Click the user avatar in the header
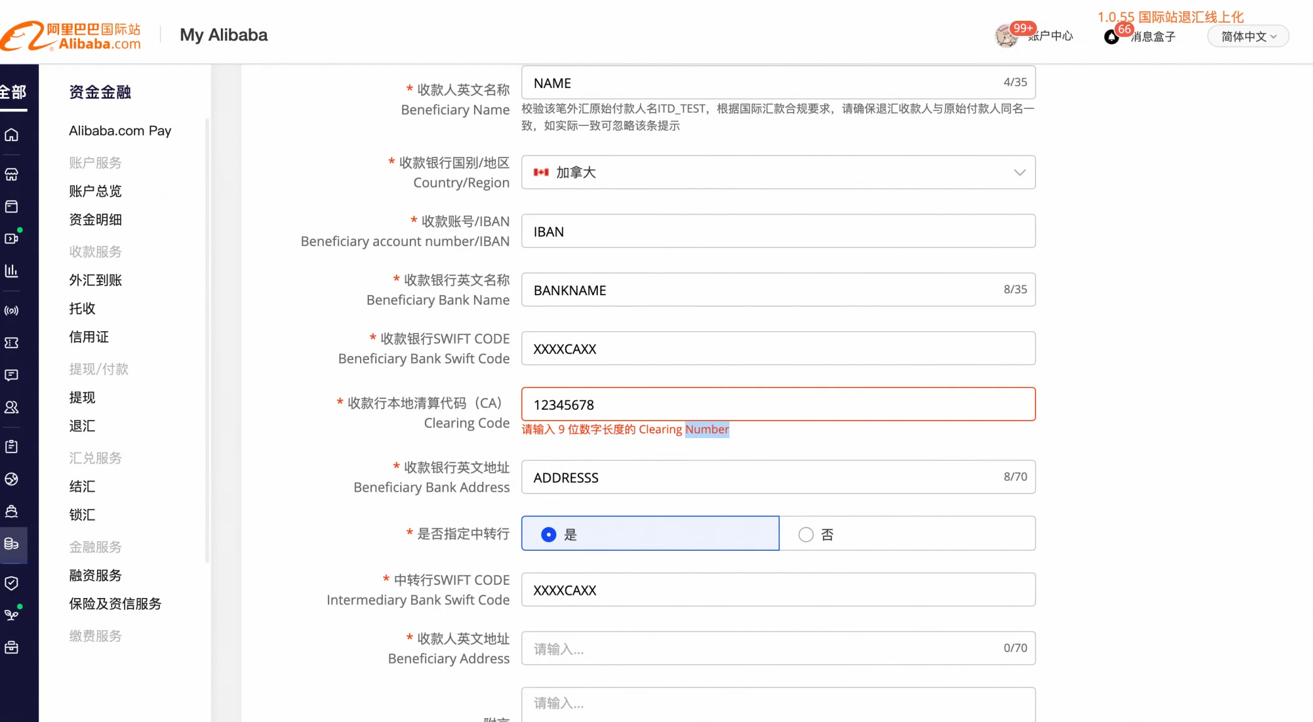 (1006, 36)
